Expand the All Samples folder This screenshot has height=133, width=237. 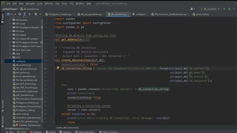click(x=10, y=20)
